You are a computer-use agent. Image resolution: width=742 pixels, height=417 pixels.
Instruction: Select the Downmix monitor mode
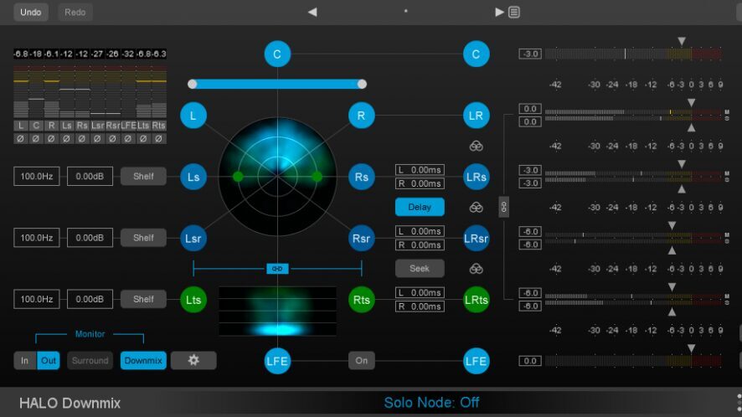143,360
